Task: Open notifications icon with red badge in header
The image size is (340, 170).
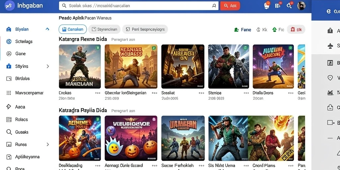Action: point(267,5)
